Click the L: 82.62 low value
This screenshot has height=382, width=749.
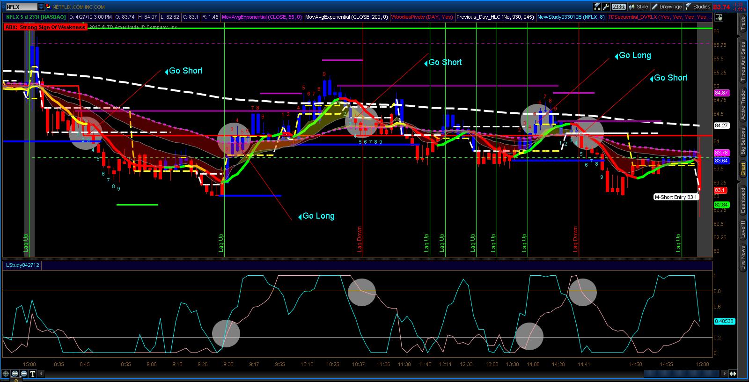pos(170,17)
